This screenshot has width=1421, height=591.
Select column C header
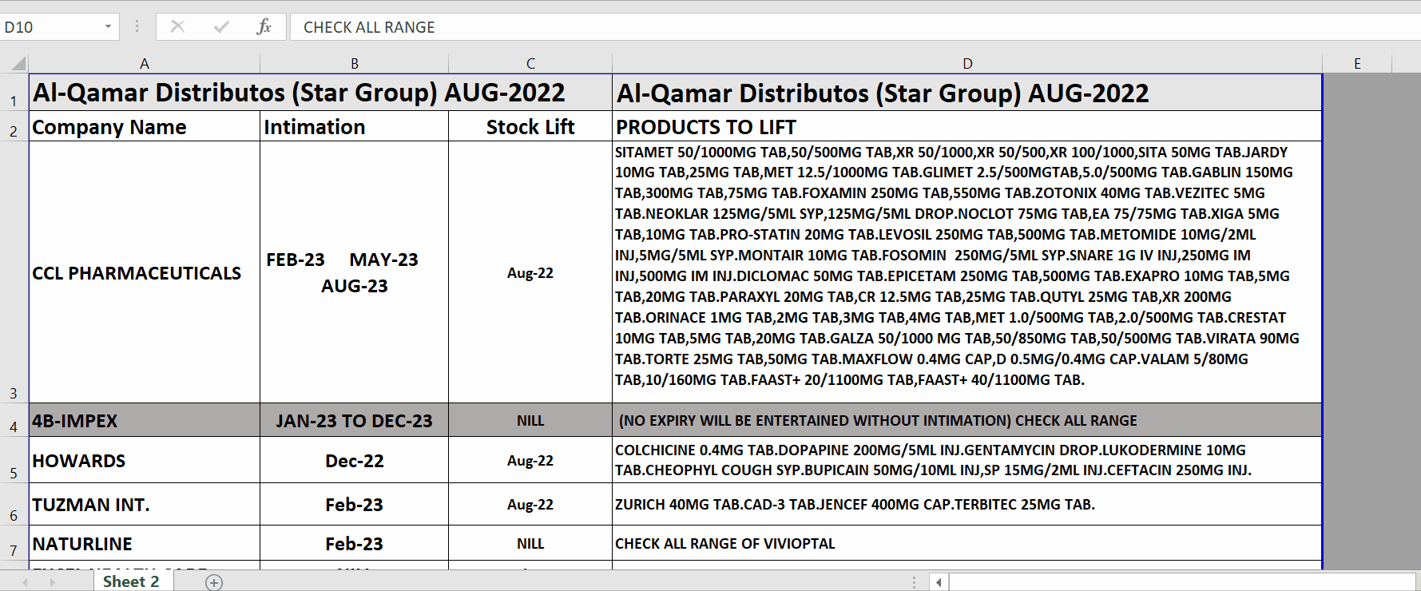pos(530,64)
